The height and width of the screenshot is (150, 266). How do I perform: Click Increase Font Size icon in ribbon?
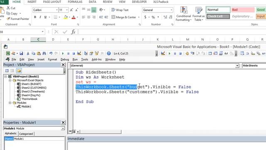point(71,10)
